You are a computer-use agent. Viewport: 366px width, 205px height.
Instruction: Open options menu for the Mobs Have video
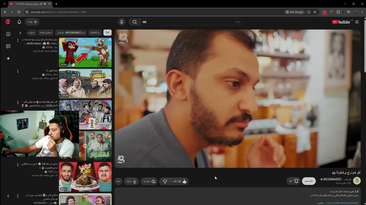(x=18, y=40)
